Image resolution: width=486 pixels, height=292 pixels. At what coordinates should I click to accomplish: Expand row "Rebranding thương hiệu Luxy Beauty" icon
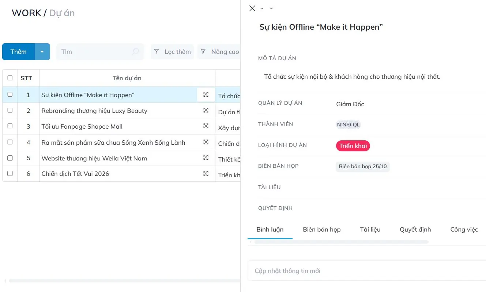tap(206, 110)
